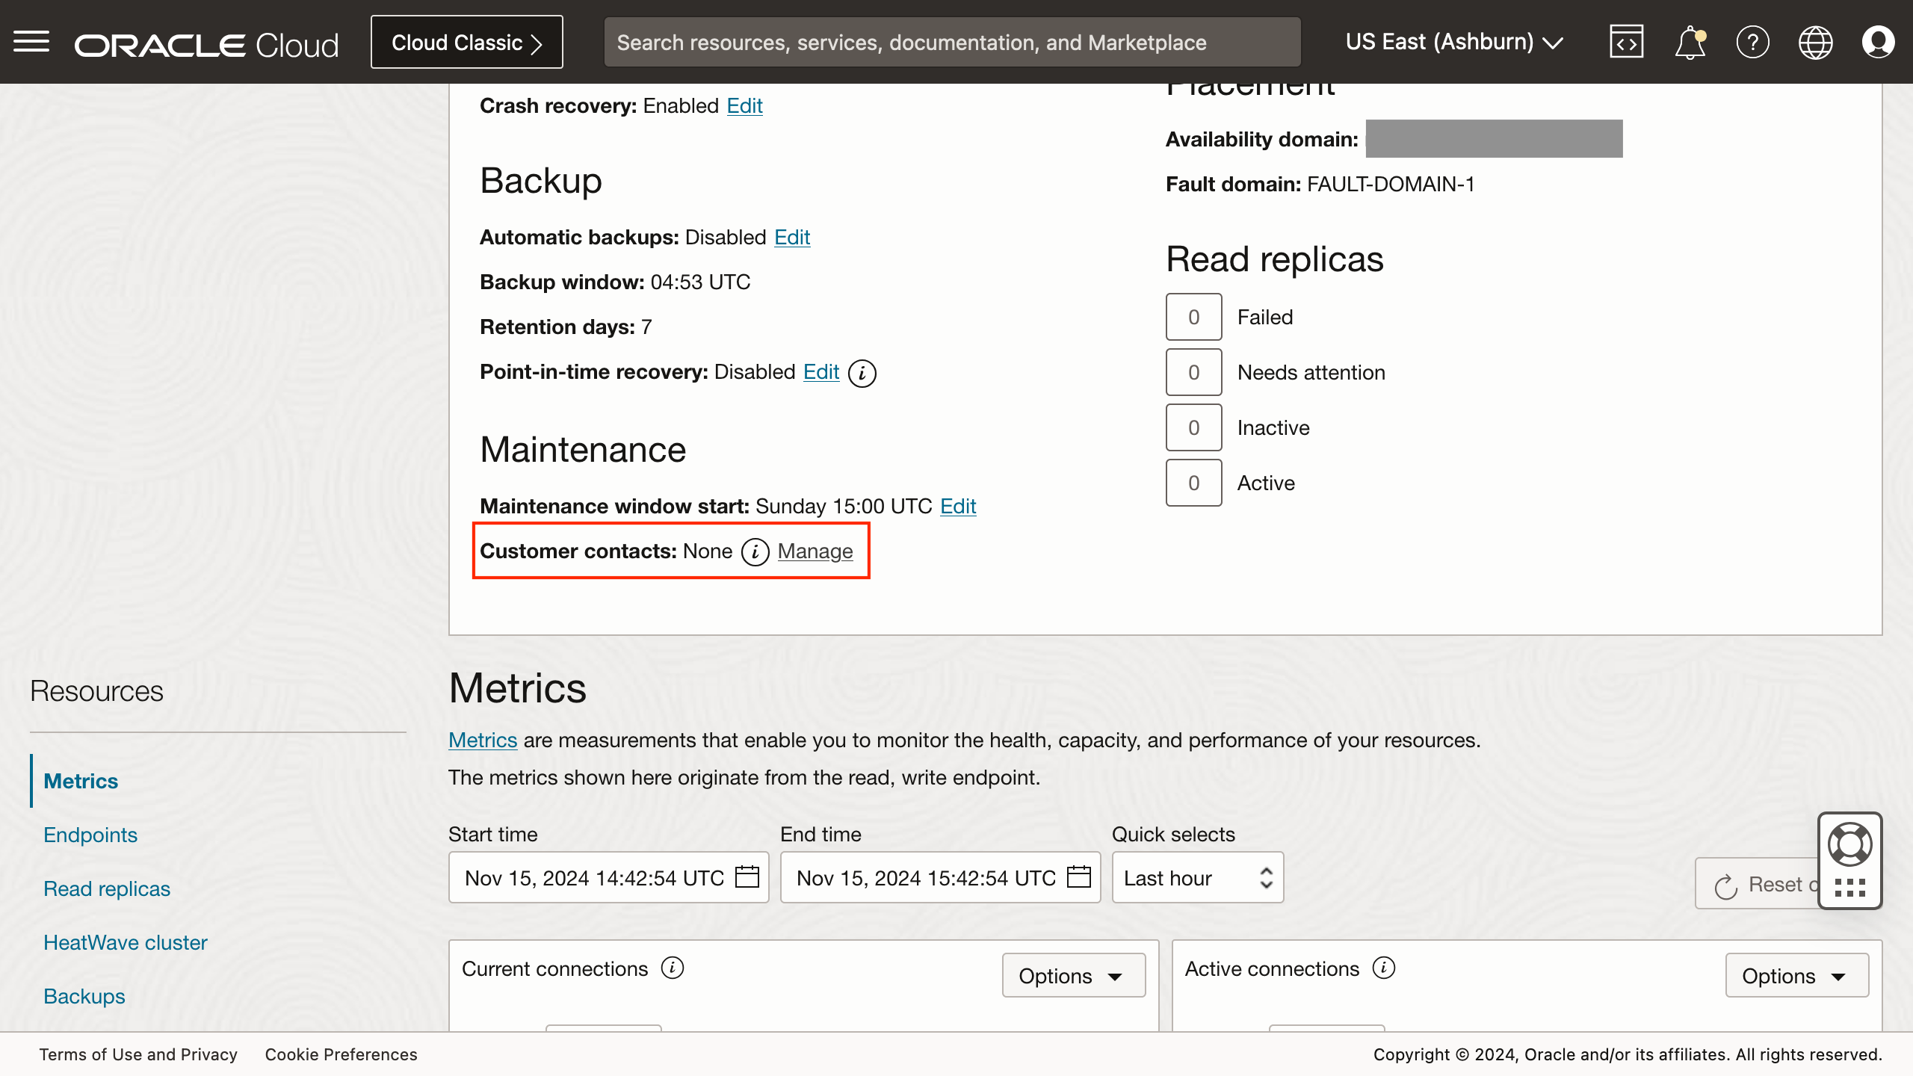Screen dimensions: 1913x1076
Task: Click the Point-in-time recovery info icon
Action: point(862,372)
